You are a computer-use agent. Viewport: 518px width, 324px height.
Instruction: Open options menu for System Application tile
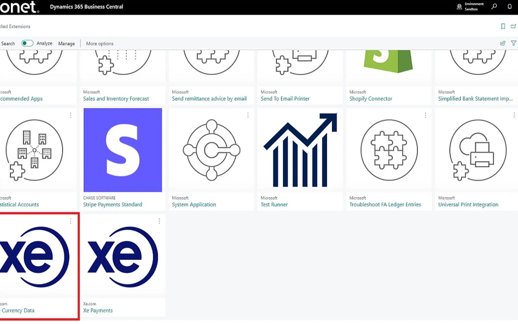coord(248,115)
